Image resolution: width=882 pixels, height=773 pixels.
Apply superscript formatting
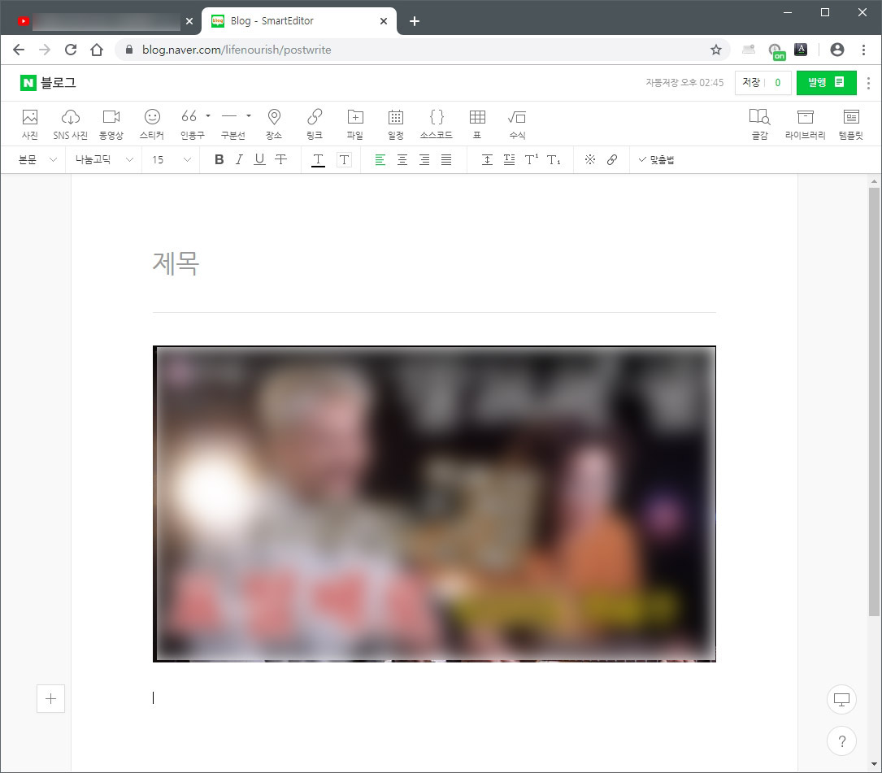pos(531,160)
